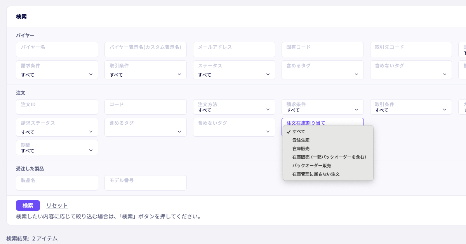Open the 期間 dropdown
The width and height of the screenshot is (466, 244).
pos(57,148)
